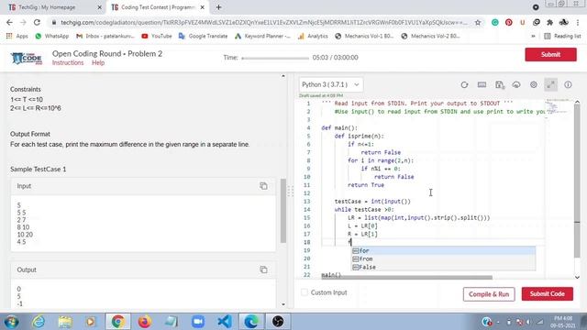Open the Apps bookmark shortcut
Screen dimensions: 587x330
click(x=17, y=37)
